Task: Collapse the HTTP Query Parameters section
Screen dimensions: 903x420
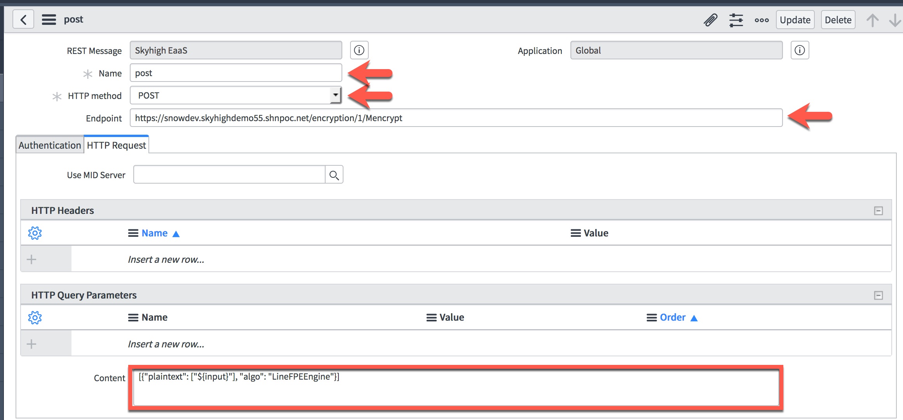Action: 878,295
